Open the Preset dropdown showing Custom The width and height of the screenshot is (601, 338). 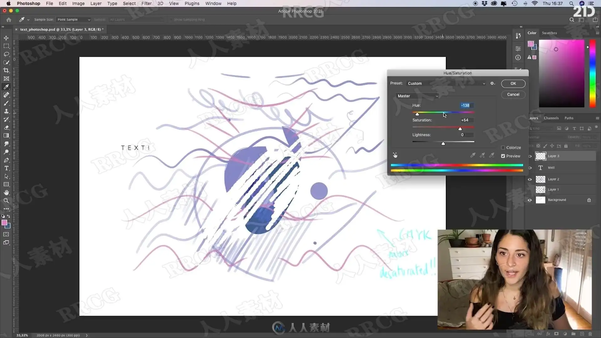446,84
